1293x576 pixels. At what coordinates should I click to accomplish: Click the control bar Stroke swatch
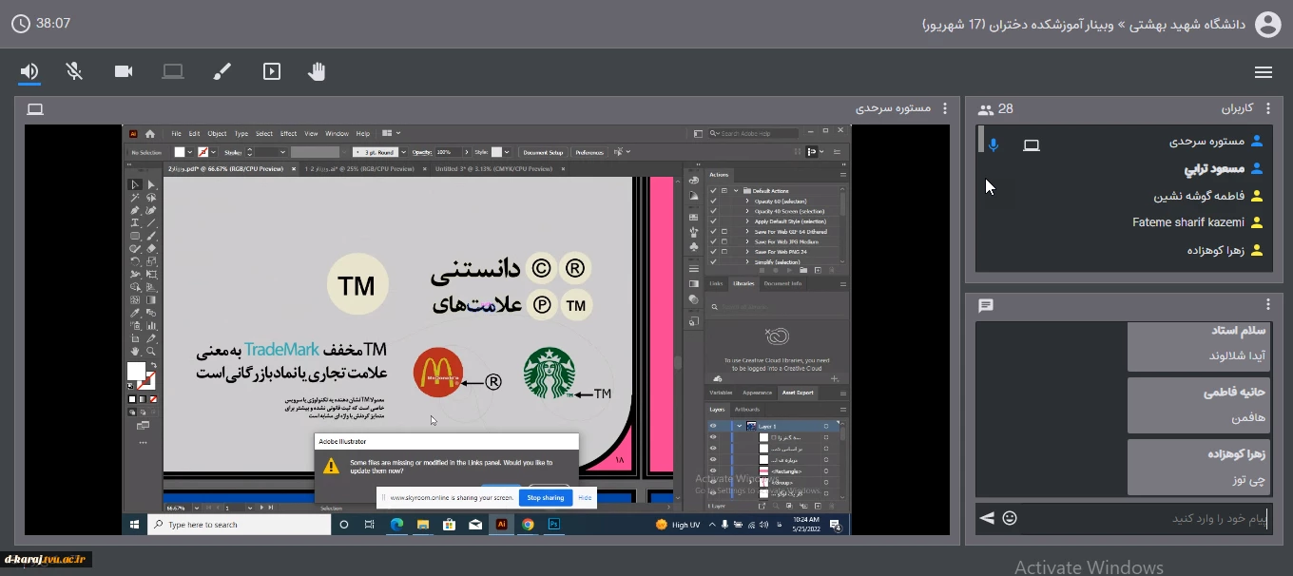[203, 152]
